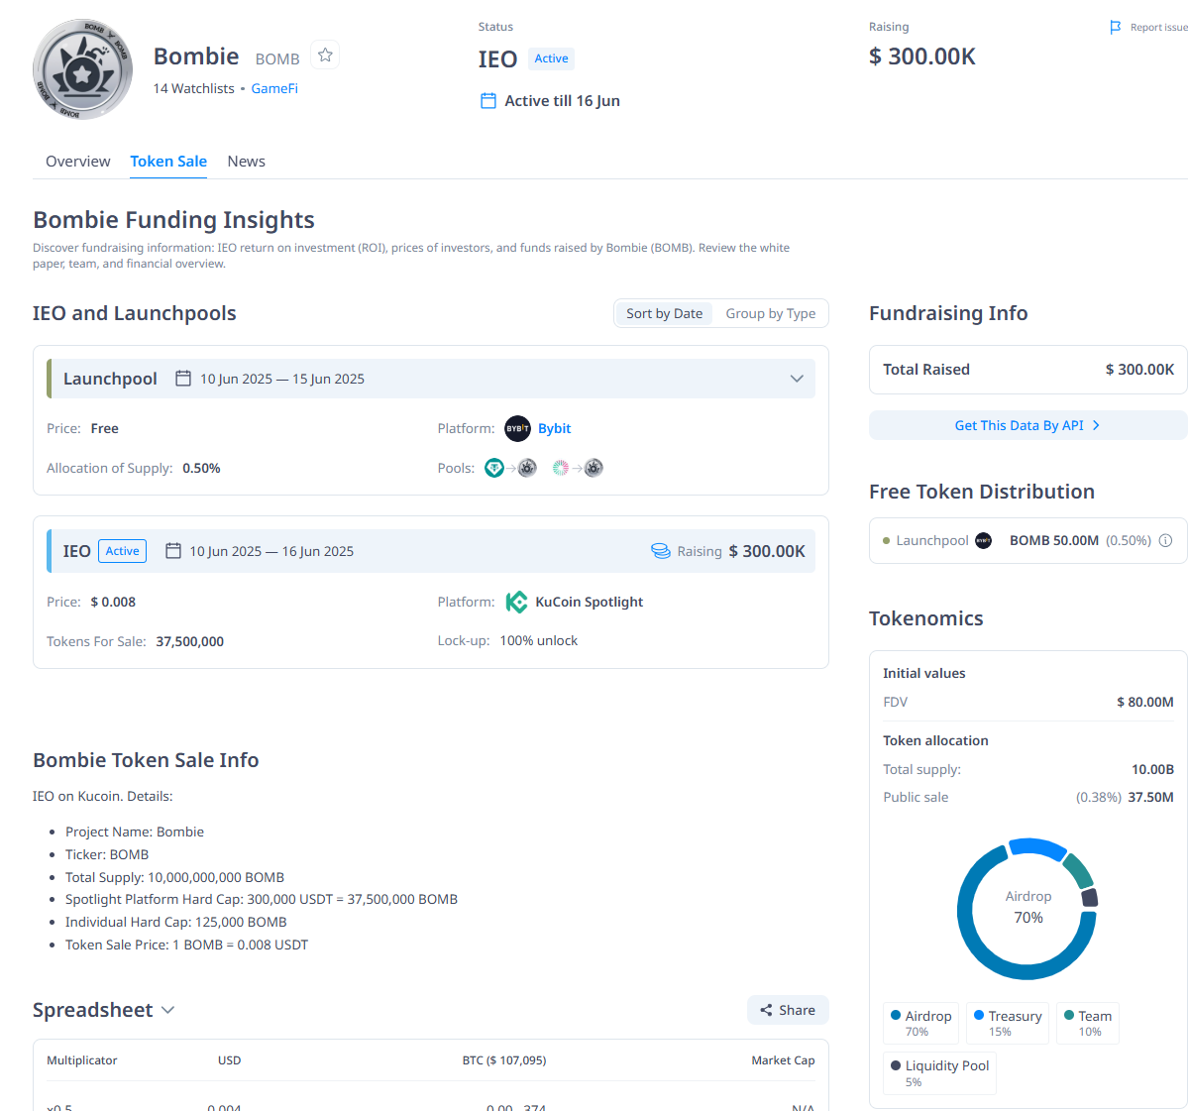This screenshot has width=1188, height=1111.
Task: Click the IEO Price $ 0.008 value
Action: (x=114, y=602)
